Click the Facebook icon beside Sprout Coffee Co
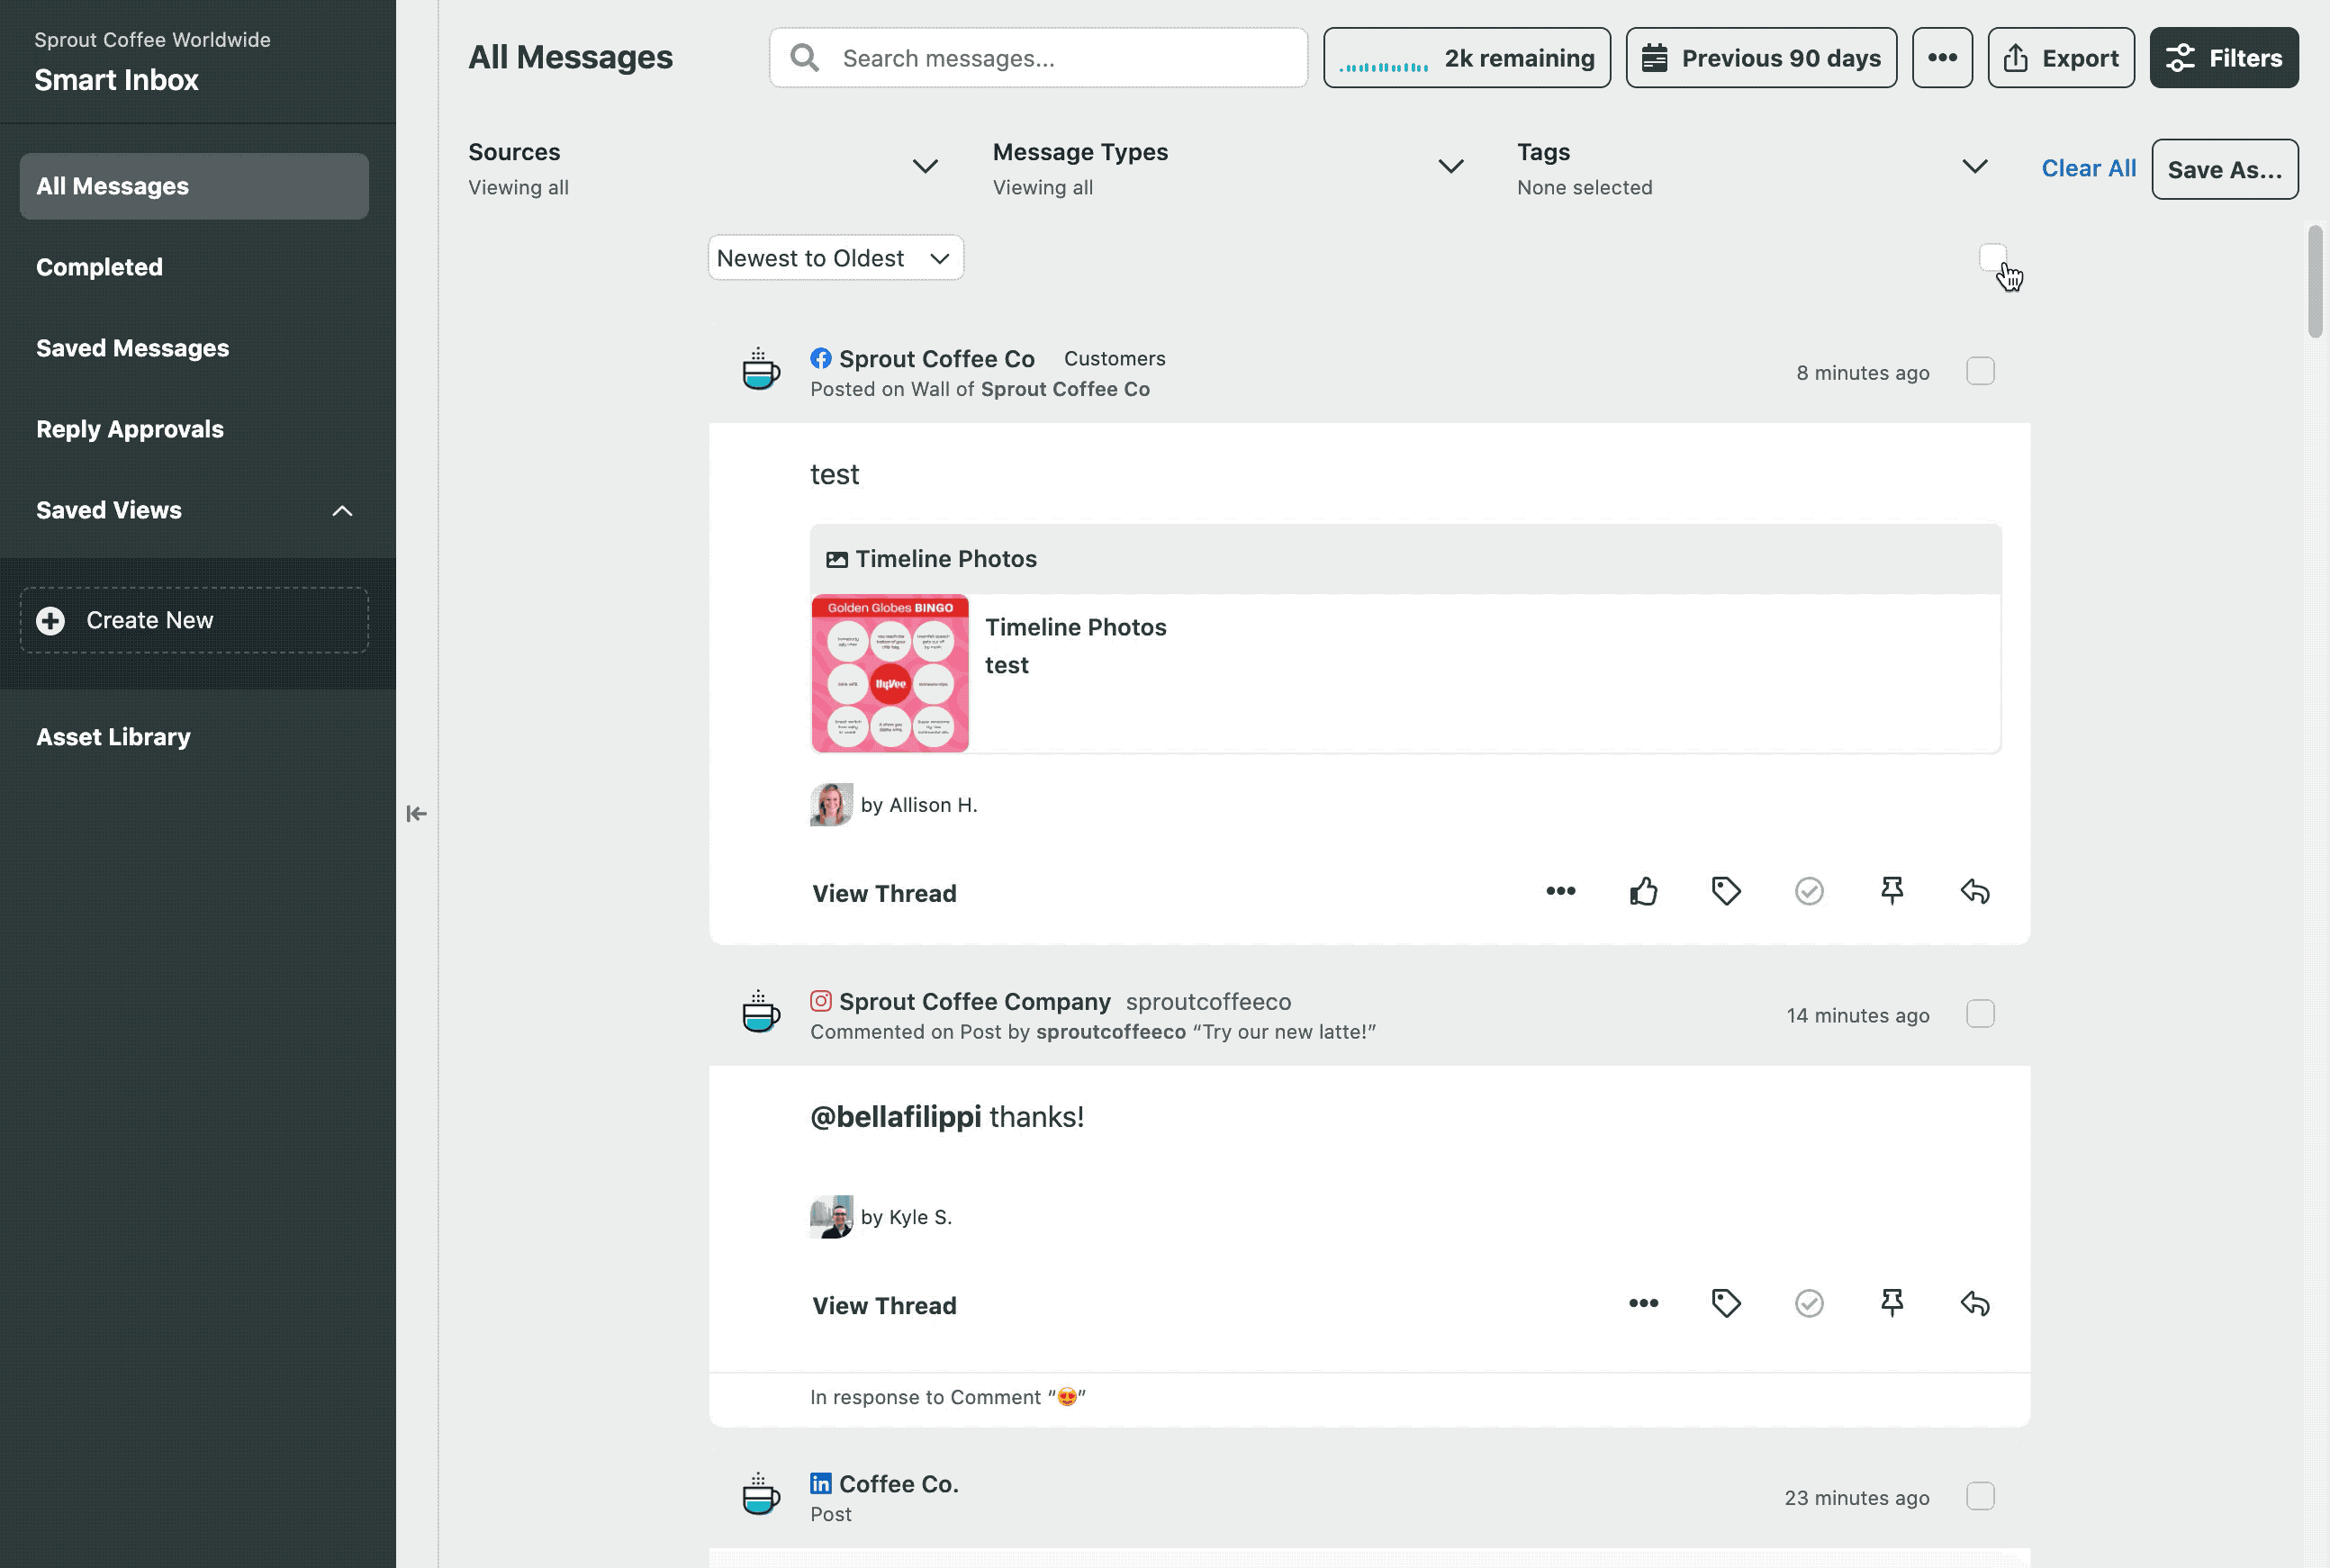 [x=821, y=358]
